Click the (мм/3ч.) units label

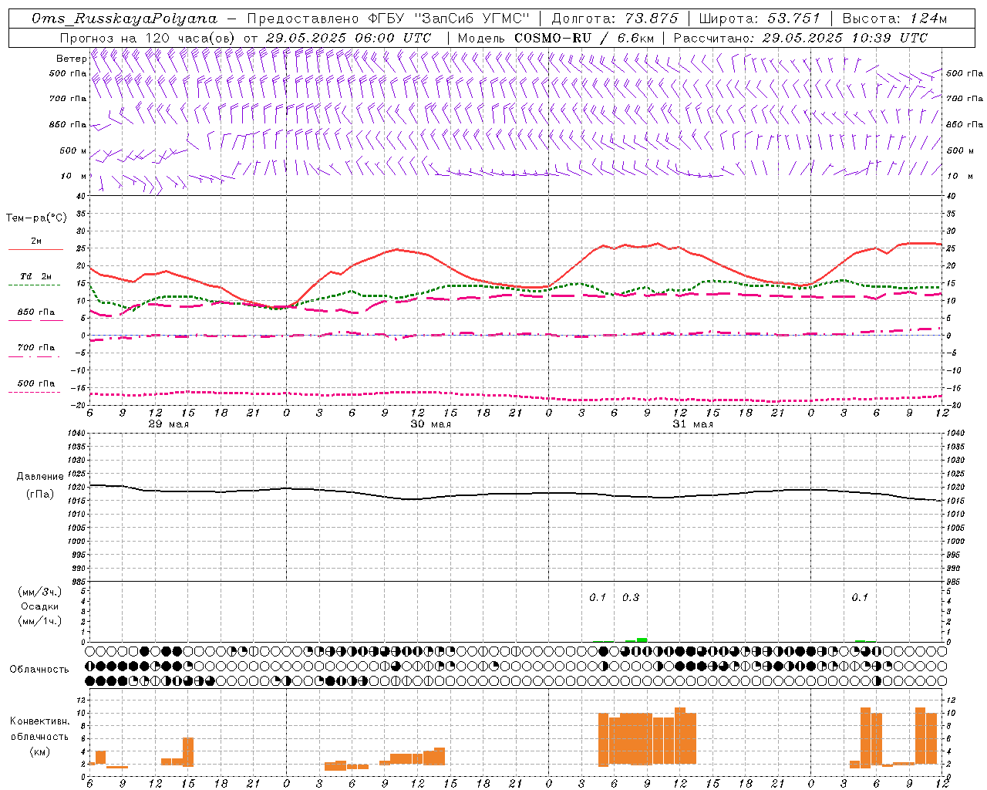tap(40, 592)
